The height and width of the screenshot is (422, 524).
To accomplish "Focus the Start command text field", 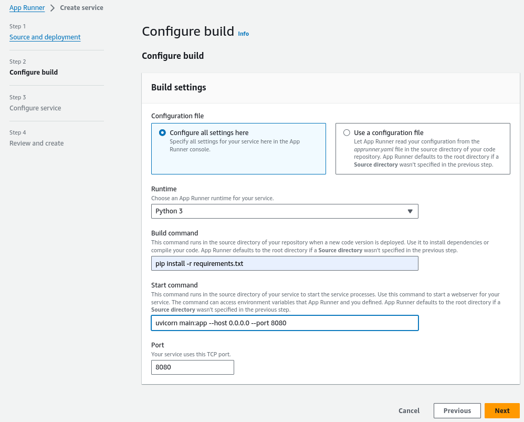I will coord(284,323).
